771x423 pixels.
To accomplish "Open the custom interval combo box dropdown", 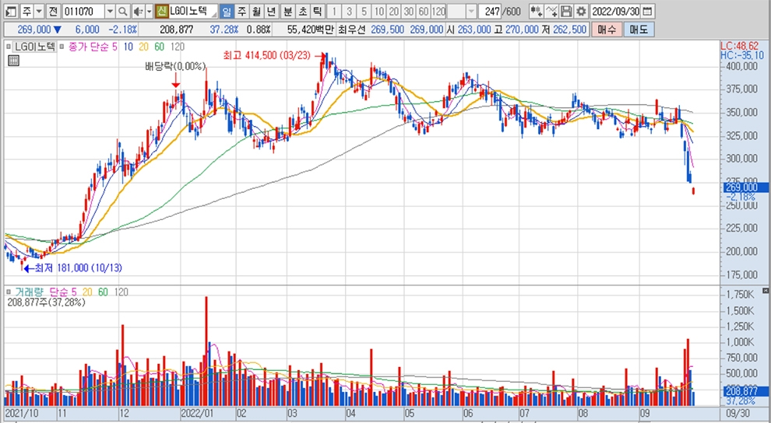I will tap(471, 11).
